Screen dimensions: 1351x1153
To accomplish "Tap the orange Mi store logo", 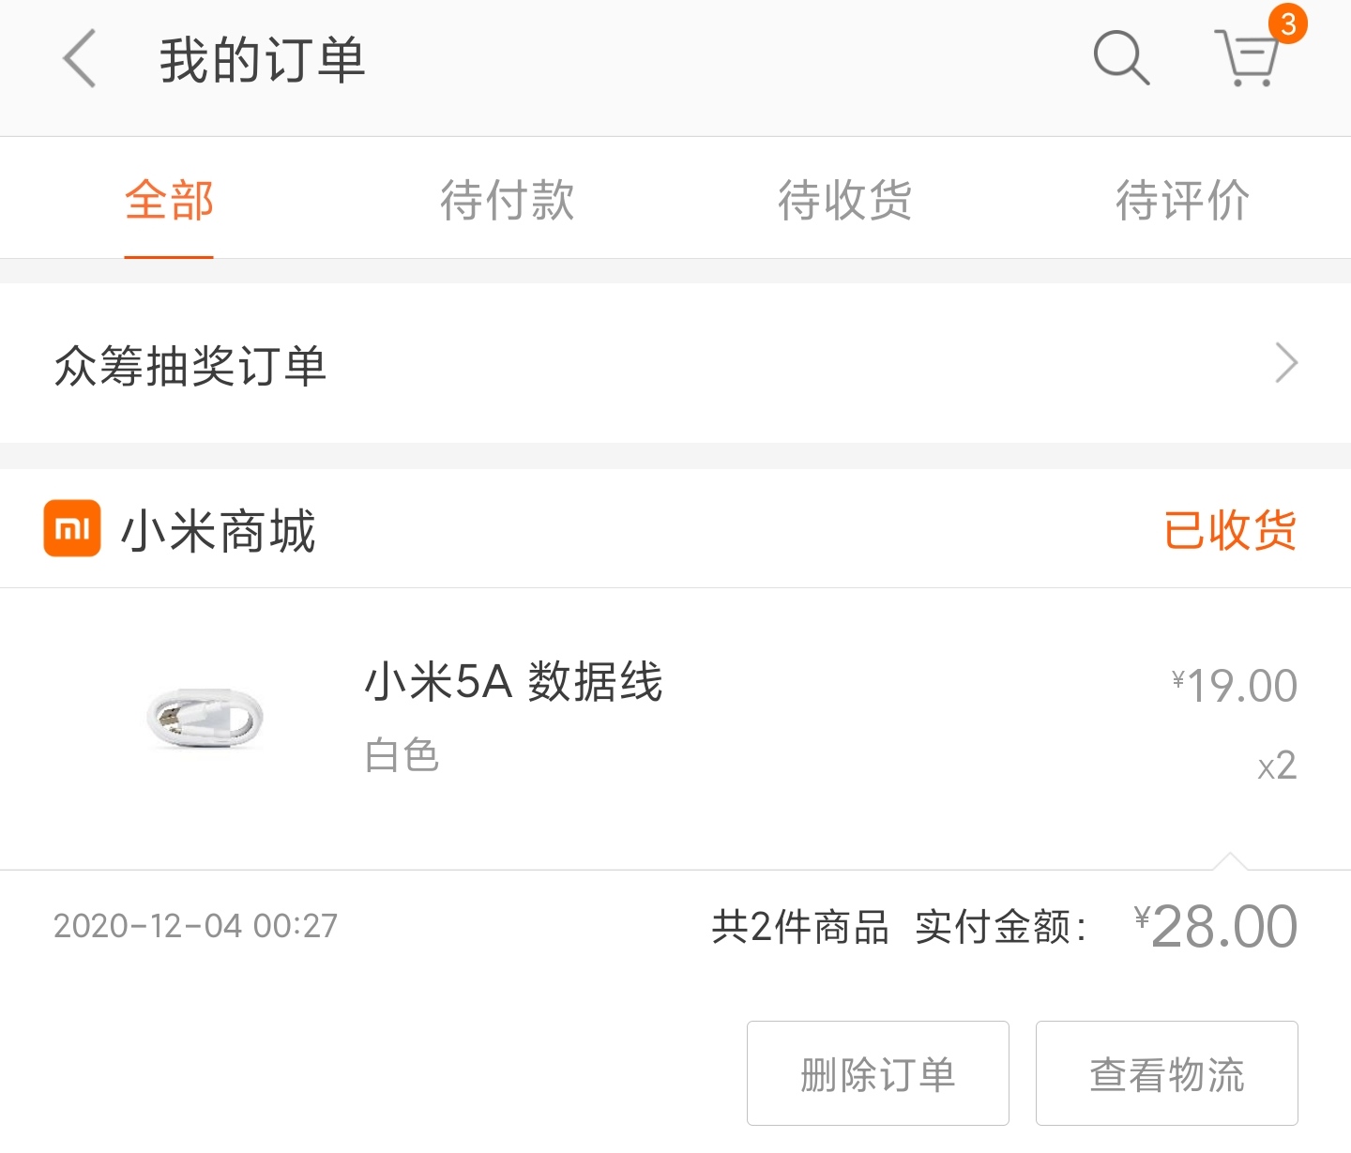I will tap(72, 528).
